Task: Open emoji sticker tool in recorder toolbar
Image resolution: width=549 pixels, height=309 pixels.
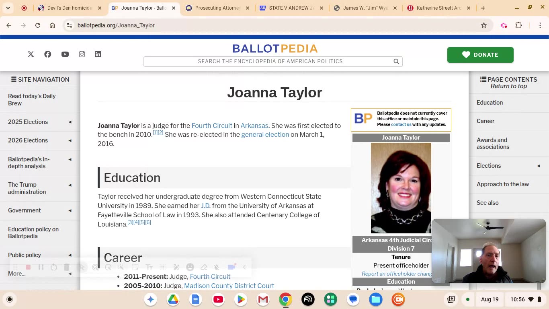Action: 190,267
